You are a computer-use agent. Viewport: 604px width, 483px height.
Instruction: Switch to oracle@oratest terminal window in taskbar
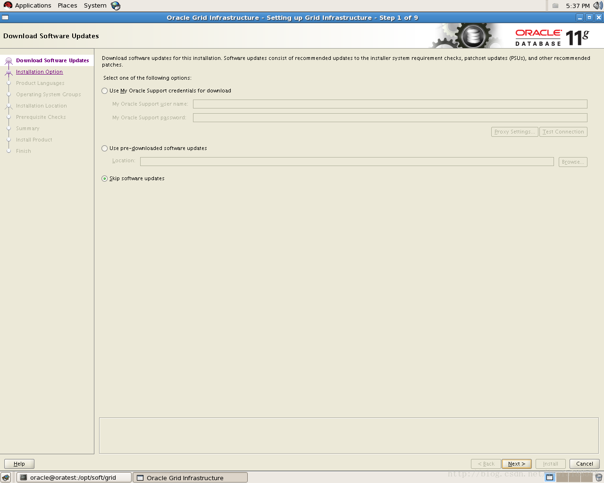point(74,478)
